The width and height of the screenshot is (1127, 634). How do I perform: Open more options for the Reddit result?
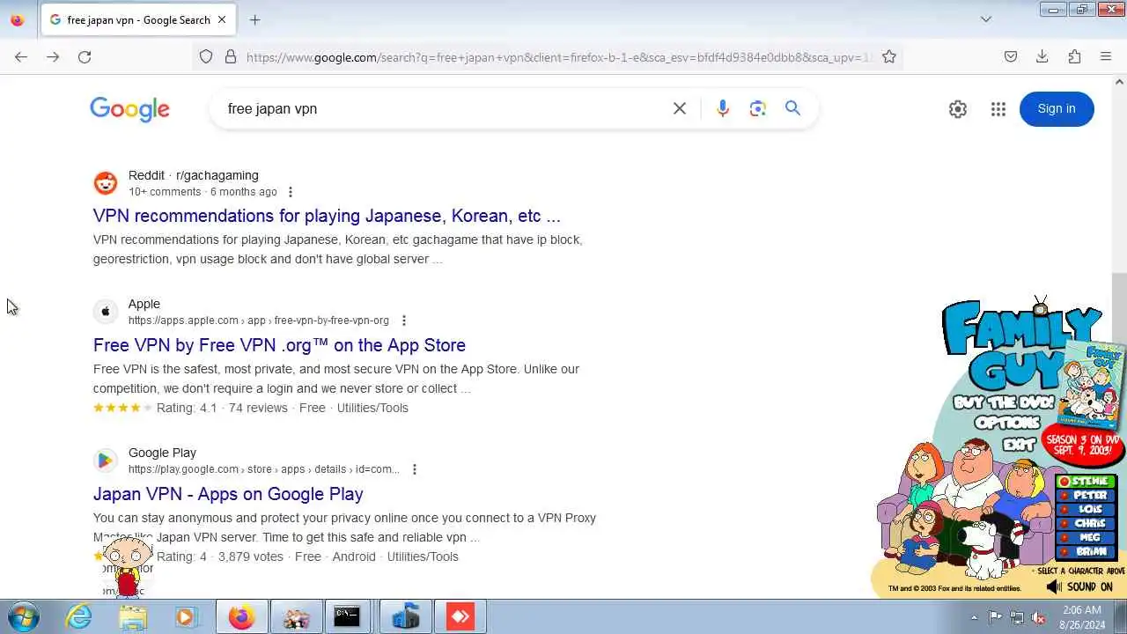click(x=291, y=192)
